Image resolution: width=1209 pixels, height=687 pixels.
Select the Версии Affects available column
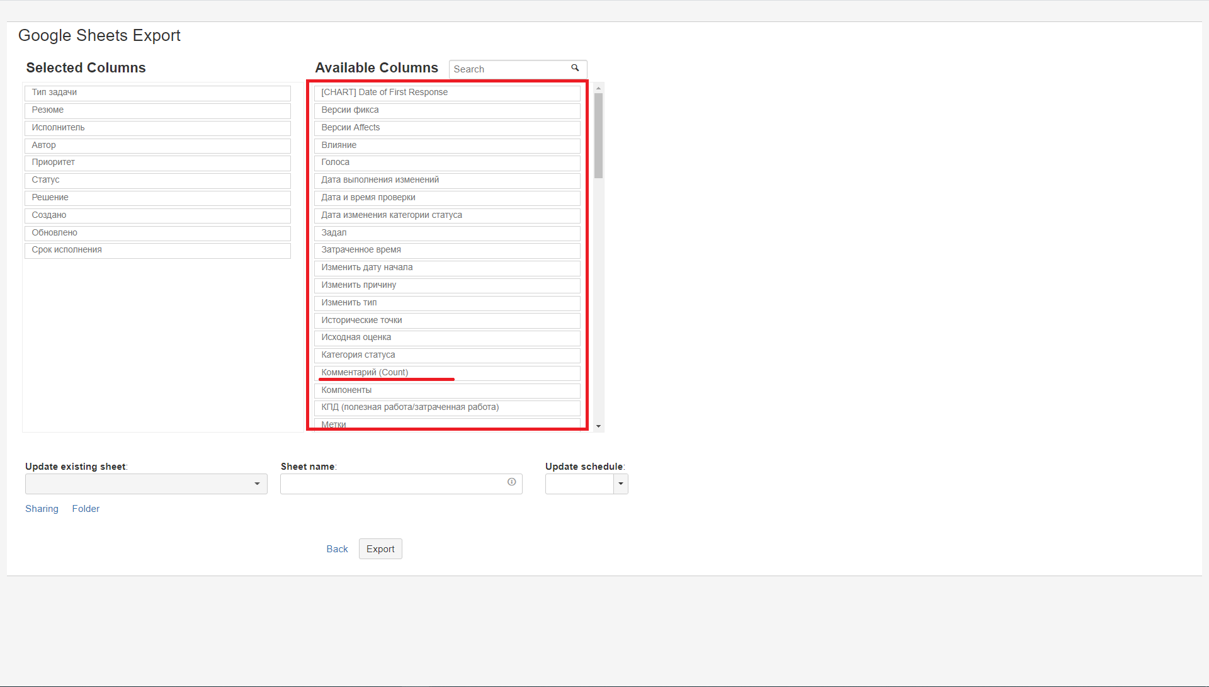point(447,128)
